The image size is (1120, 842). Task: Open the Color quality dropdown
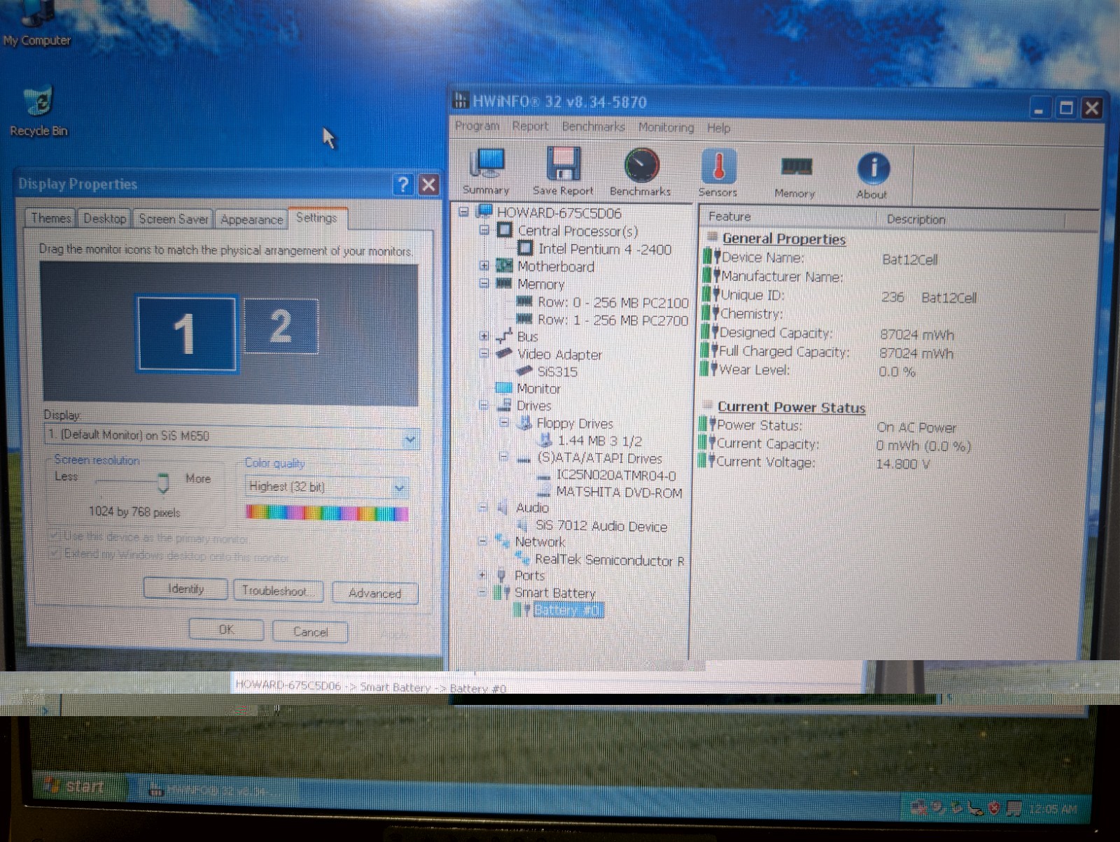[x=399, y=487]
